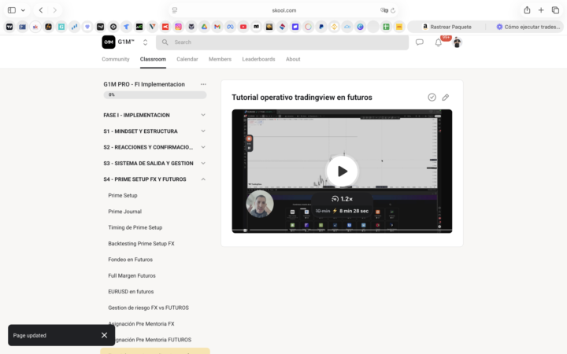Screen dimensions: 567x354
Task: Open Gestion de riesgo FX vs FUTUROS
Action: pos(148,308)
